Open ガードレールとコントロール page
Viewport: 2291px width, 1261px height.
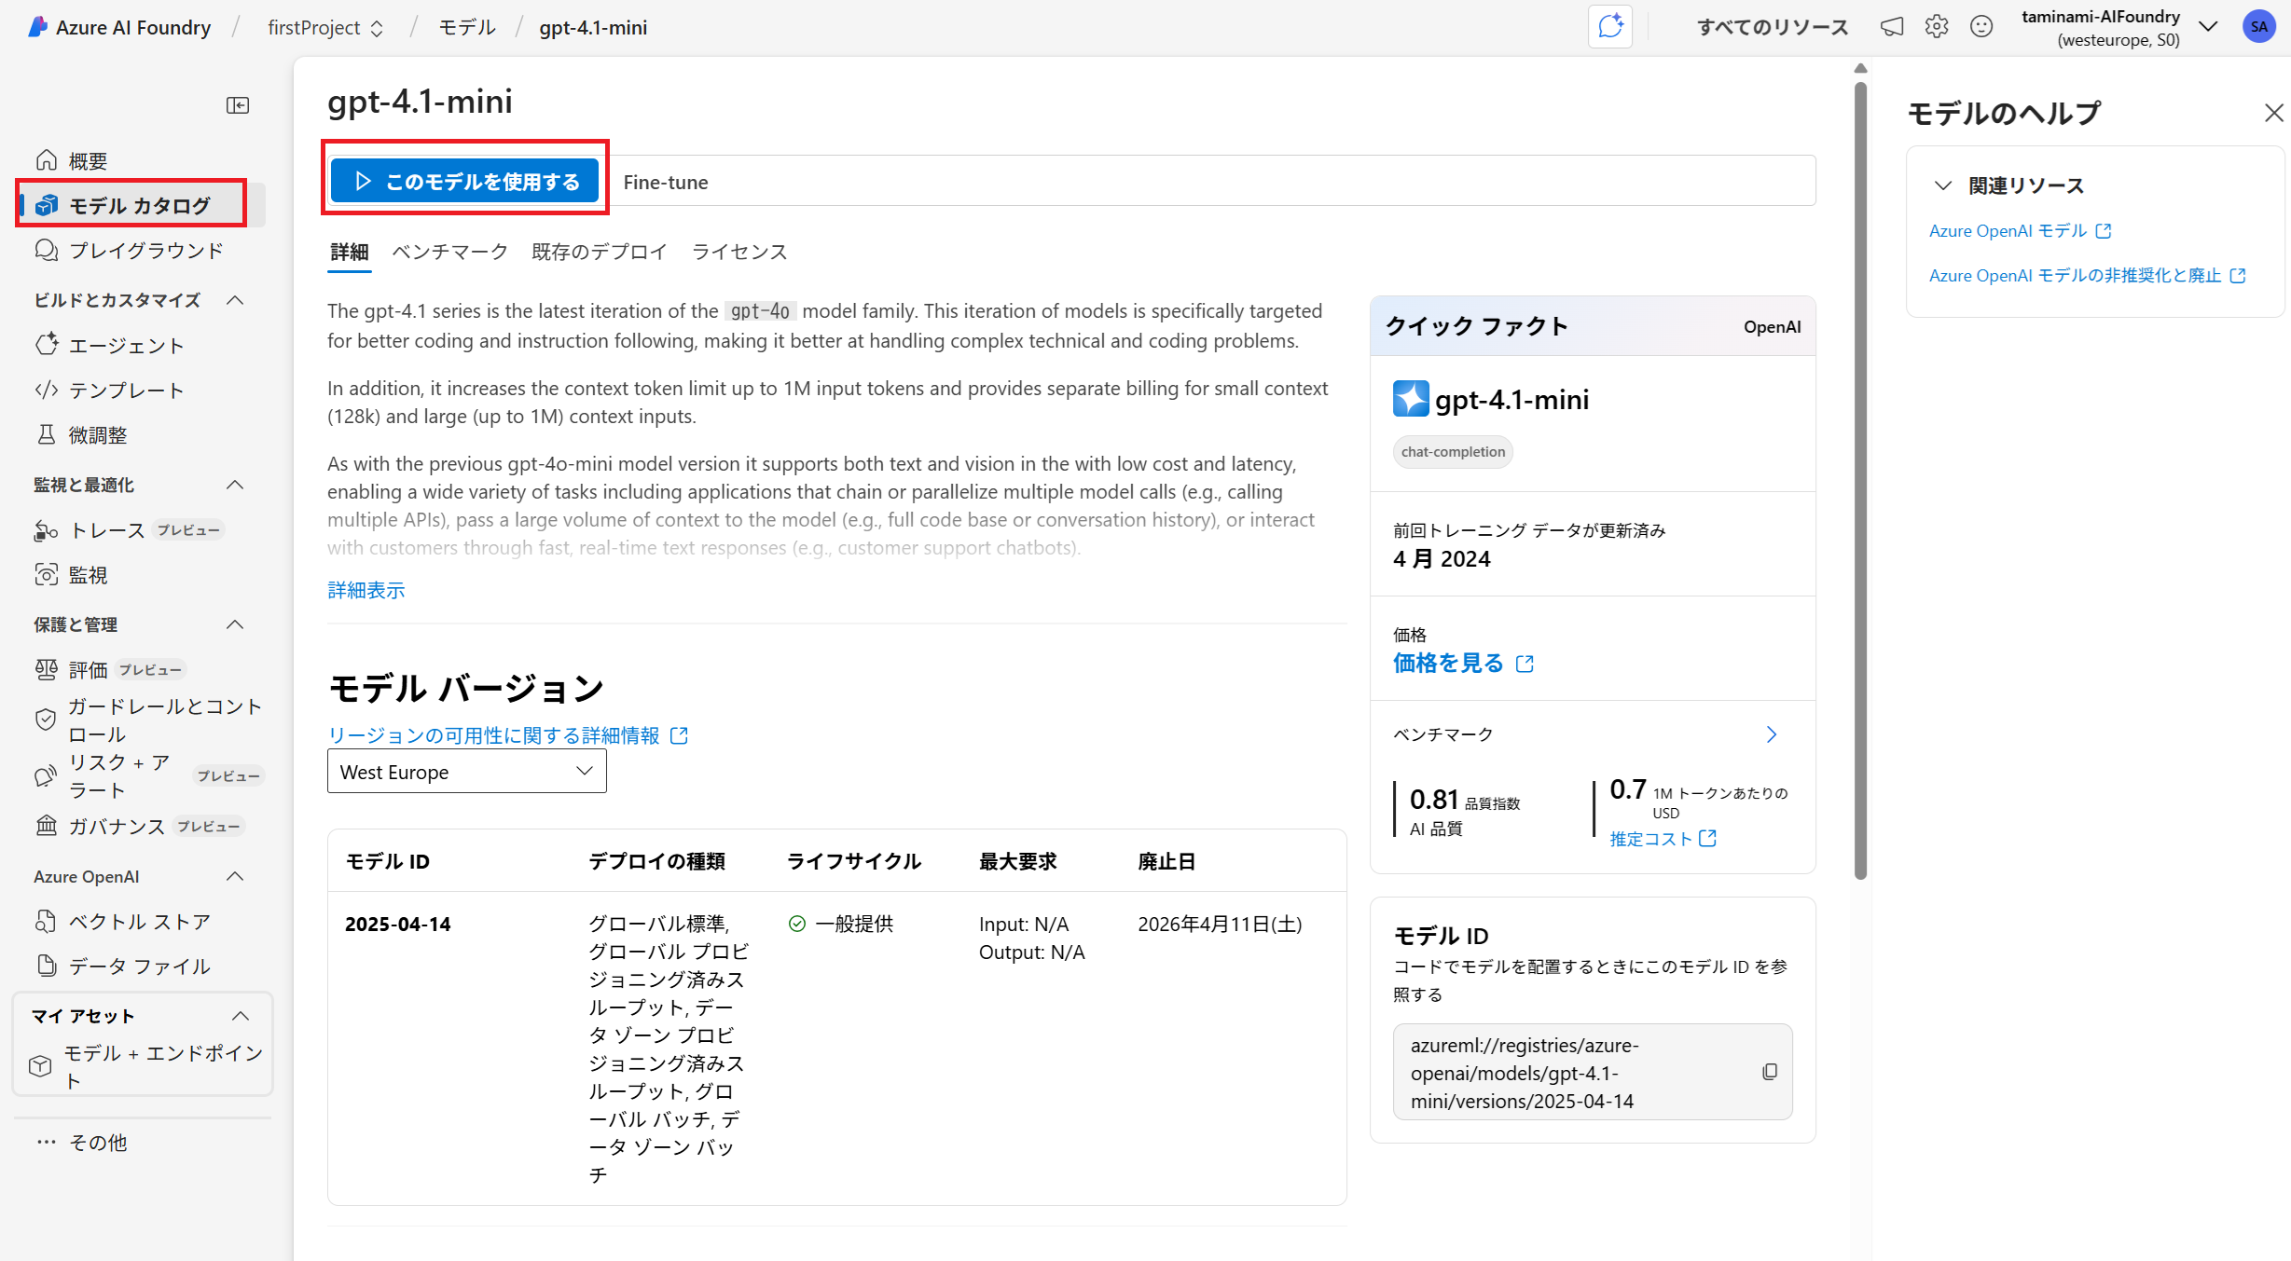149,720
